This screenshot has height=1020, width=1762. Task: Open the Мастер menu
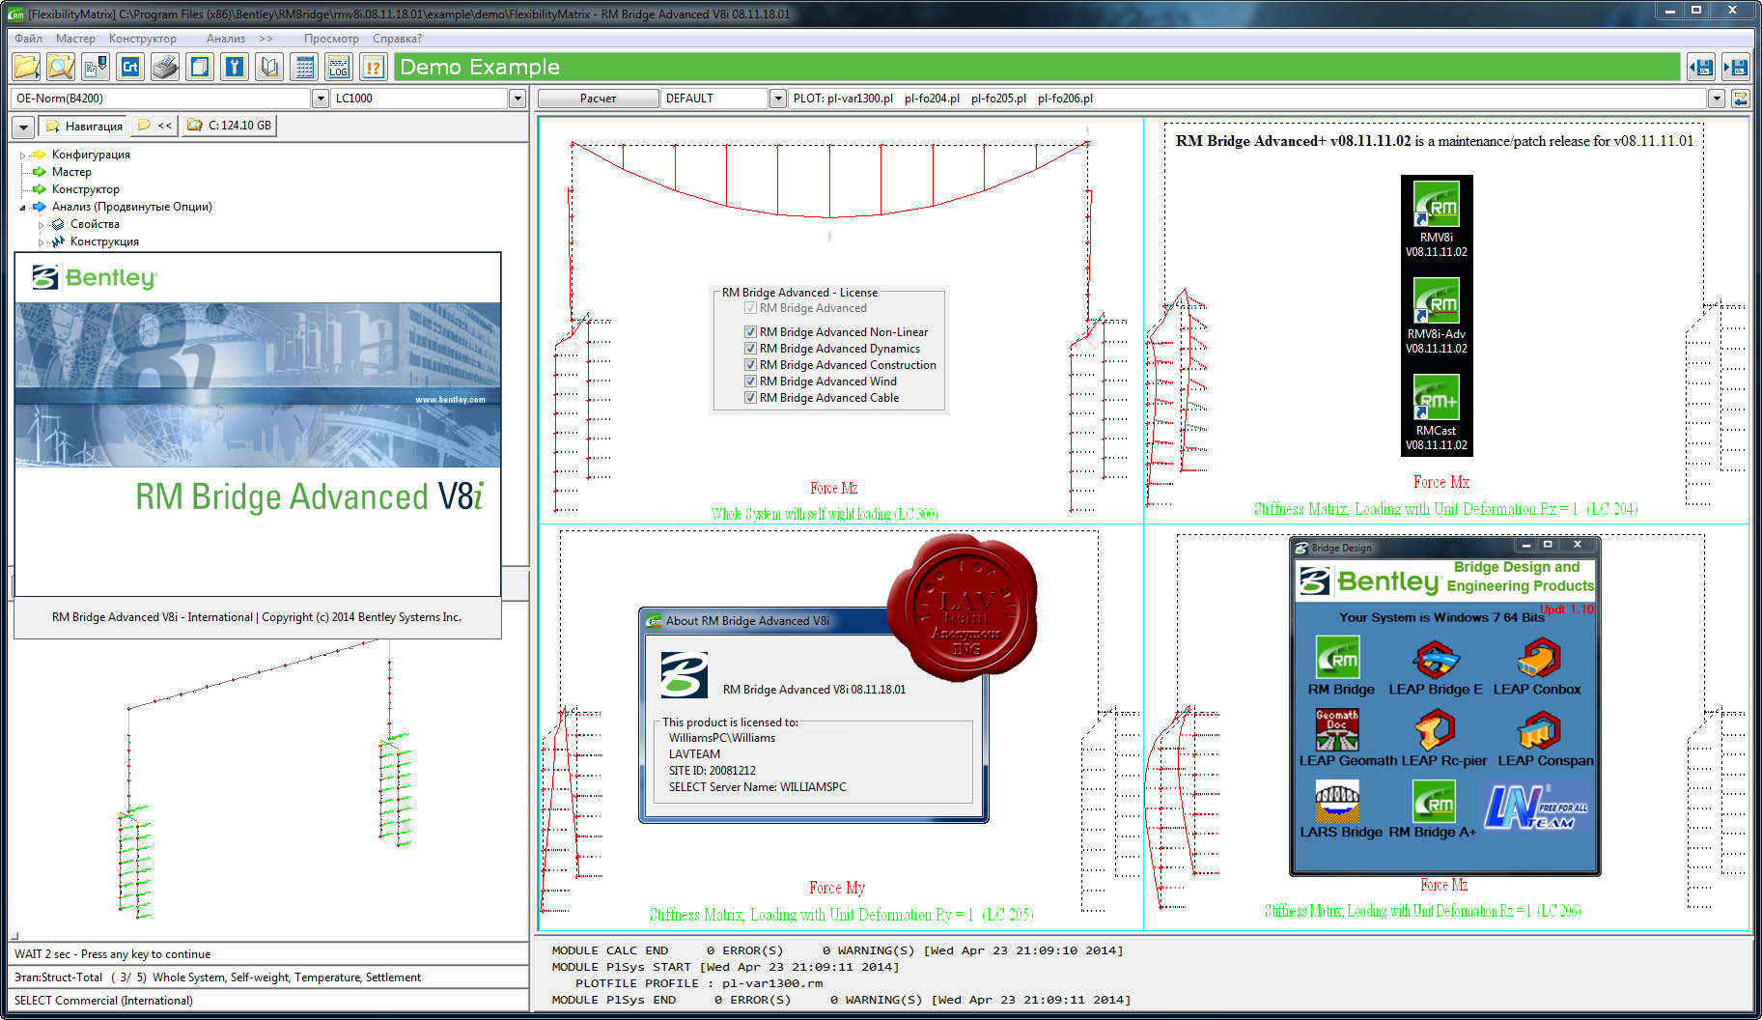[x=75, y=39]
